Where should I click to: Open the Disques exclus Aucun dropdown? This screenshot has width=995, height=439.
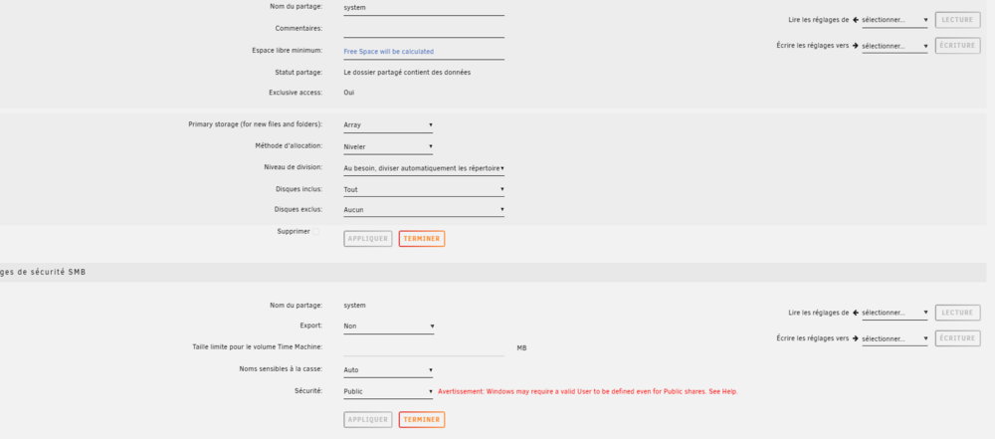tap(424, 210)
